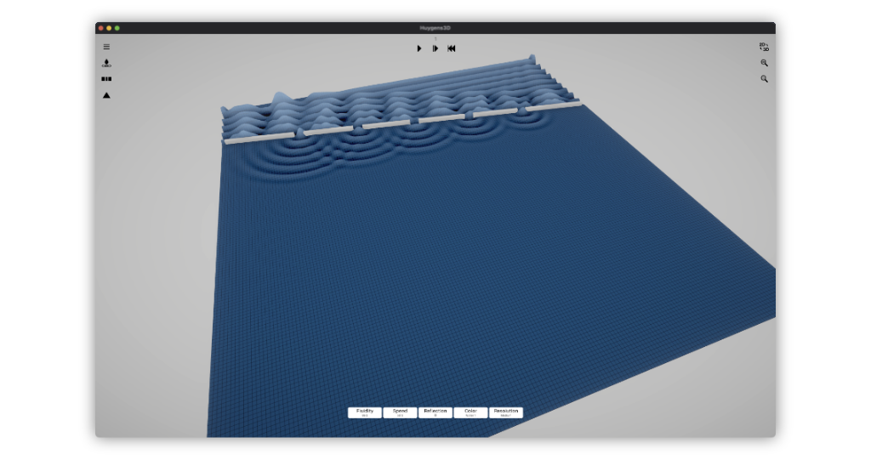Play the wave simulation
871x460 pixels.
(x=419, y=48)
